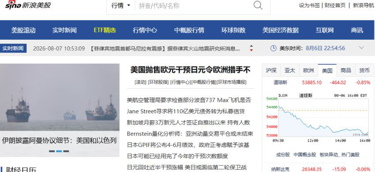375x172 pixels.
Task: Switch to the 亚太 market tab
Action: click(x=290, y=70)
